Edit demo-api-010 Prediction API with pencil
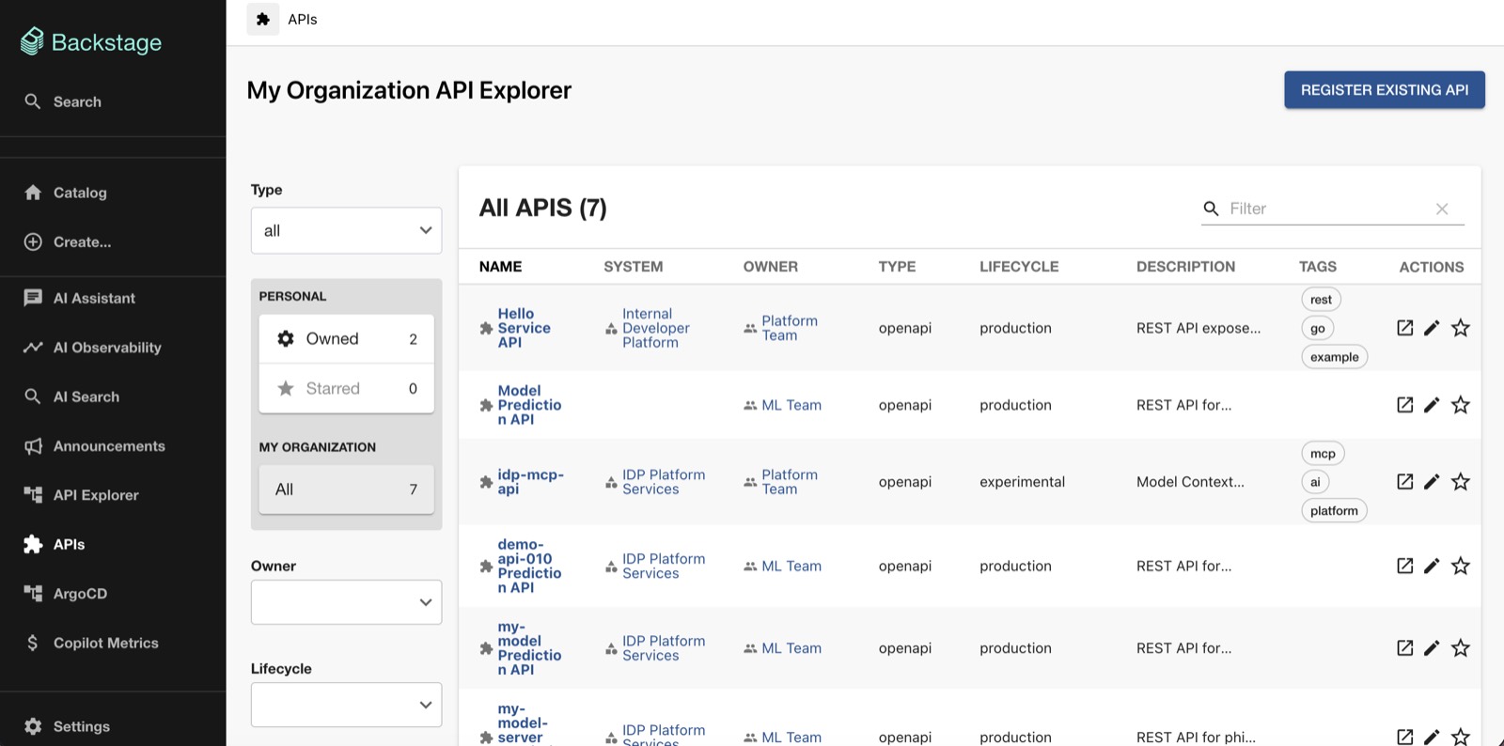Viewport: 1504px width, 746px height. click(1432, 566)
